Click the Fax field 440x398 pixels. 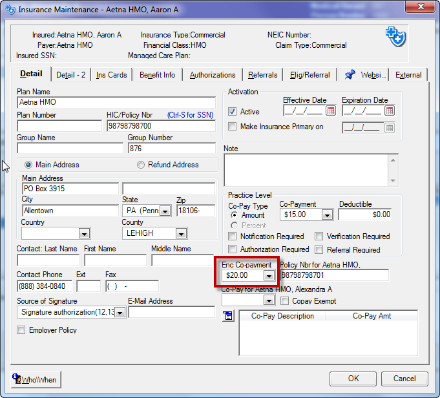coord(132,286)
